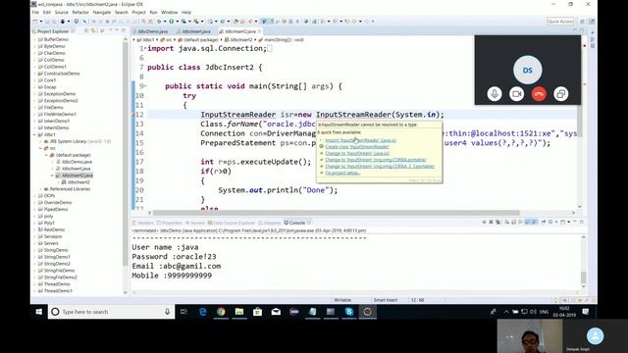Viewport: 628px width, 353px height.
Task: Switch to the JdbcInsert.java editor tab
Action: coord(195,31)
